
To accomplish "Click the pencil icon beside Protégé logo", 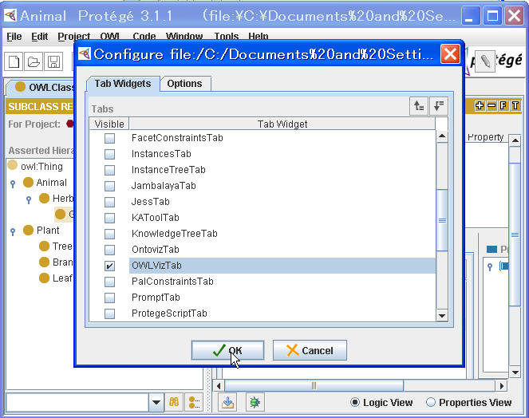I will click(484, 62).
